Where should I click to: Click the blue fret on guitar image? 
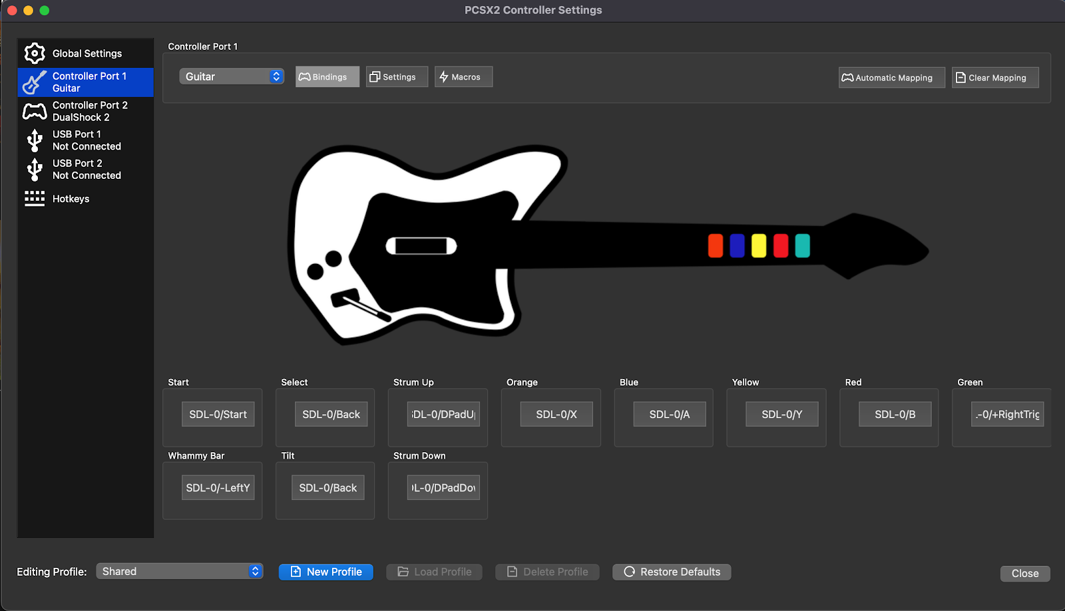click(x=737, y=245)
